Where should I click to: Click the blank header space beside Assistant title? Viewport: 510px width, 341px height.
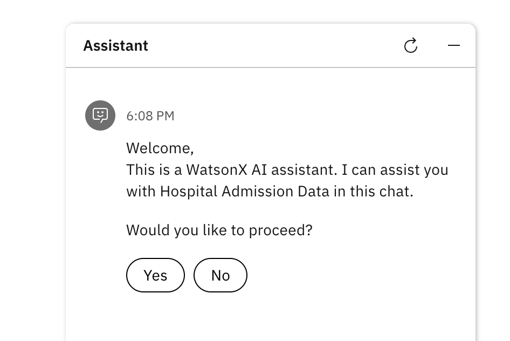(x=273, y=45)
